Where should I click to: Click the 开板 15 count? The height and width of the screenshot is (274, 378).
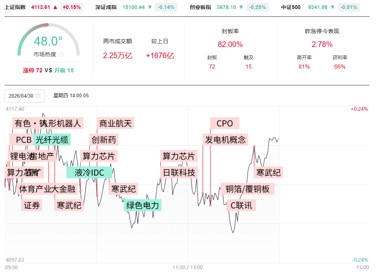(64, 70)
